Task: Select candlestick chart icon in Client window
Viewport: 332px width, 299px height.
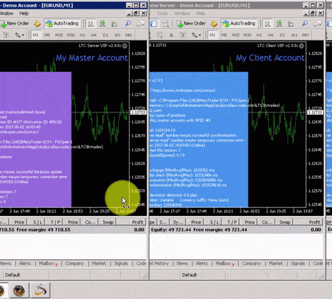Action: pyautogui.click(x=280, y=23)
